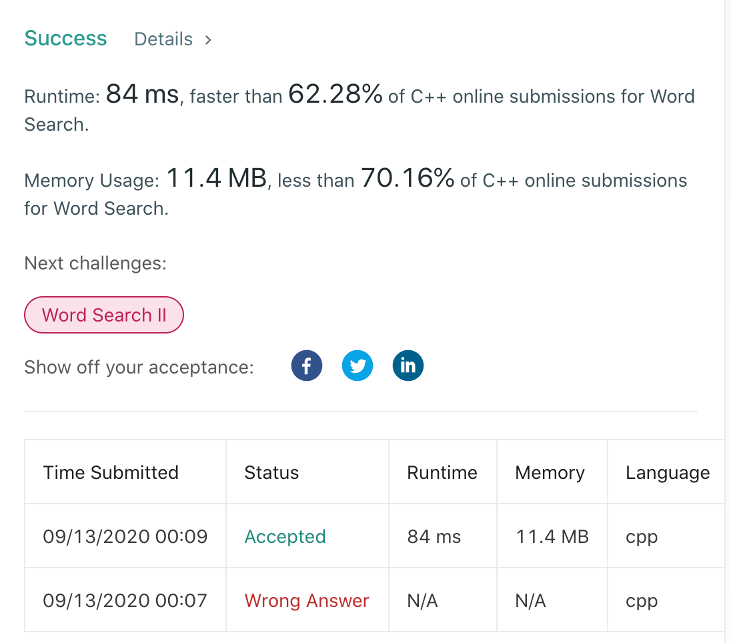Select the Status column header

click(271, 472)
